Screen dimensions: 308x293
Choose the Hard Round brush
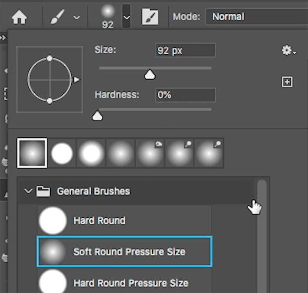coord(124,221)
